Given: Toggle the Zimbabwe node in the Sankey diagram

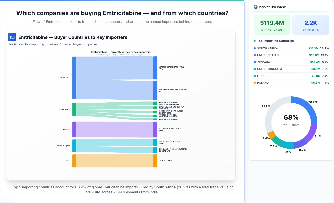Looking at the screenshot, I should coord(74,129).
